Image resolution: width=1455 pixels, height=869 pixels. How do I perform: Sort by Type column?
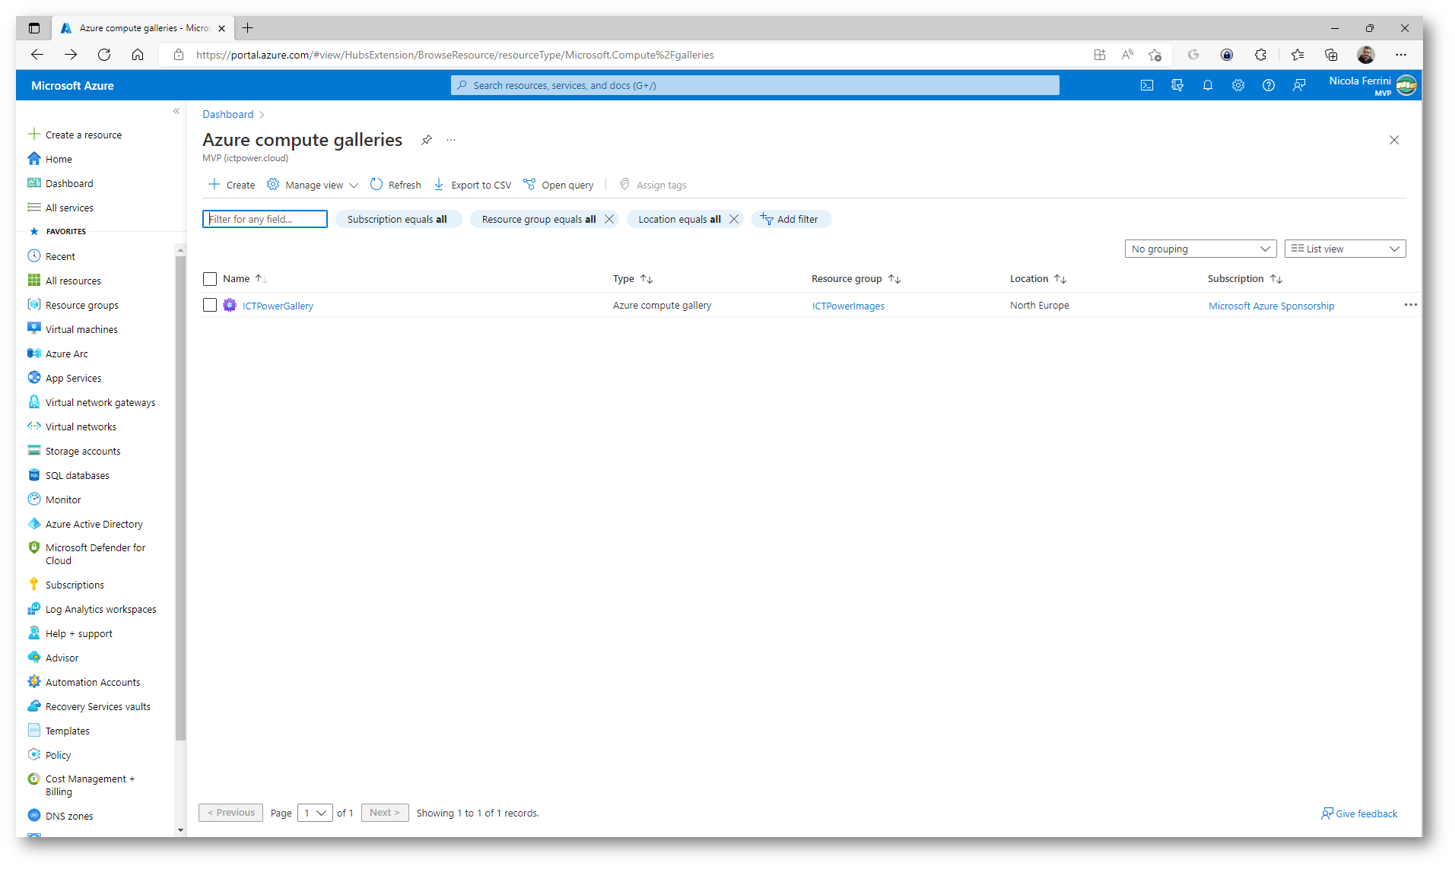(x=633, y=279)
